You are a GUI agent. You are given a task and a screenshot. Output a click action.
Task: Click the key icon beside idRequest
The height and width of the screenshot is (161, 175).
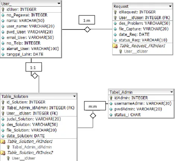[x=115, y=12]
